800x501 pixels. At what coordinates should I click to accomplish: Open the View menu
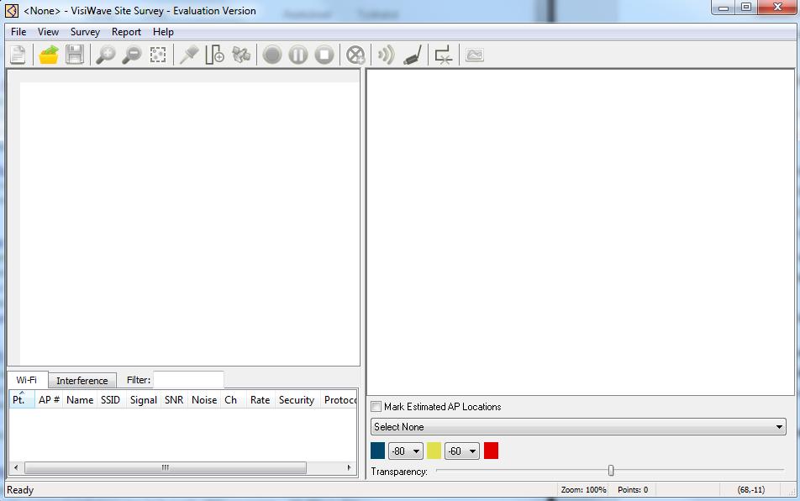(48, 32)
